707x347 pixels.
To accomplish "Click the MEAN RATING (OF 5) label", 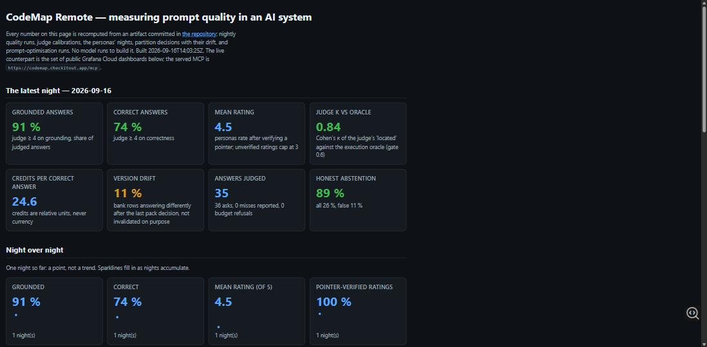I will tap(243, 287).
